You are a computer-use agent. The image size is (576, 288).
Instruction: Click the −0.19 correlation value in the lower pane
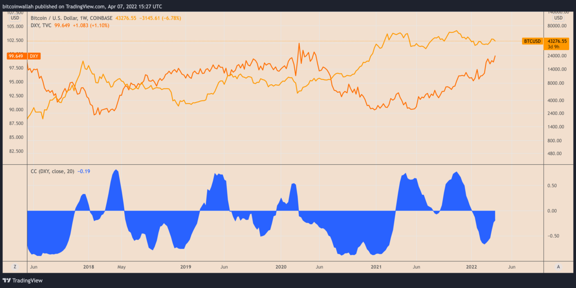click(83, 171)
